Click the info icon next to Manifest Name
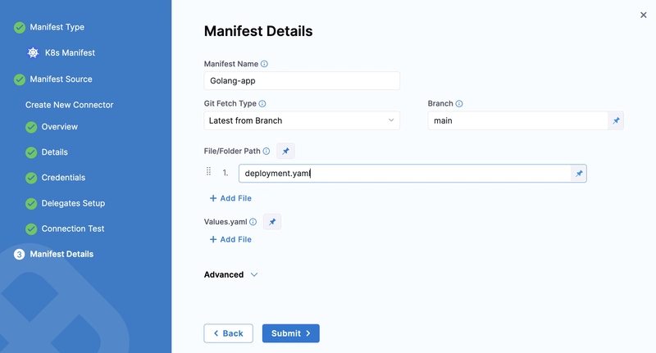The width and height of the screenshot is (656, 353). pyautogui.click(x=264, y=64)
